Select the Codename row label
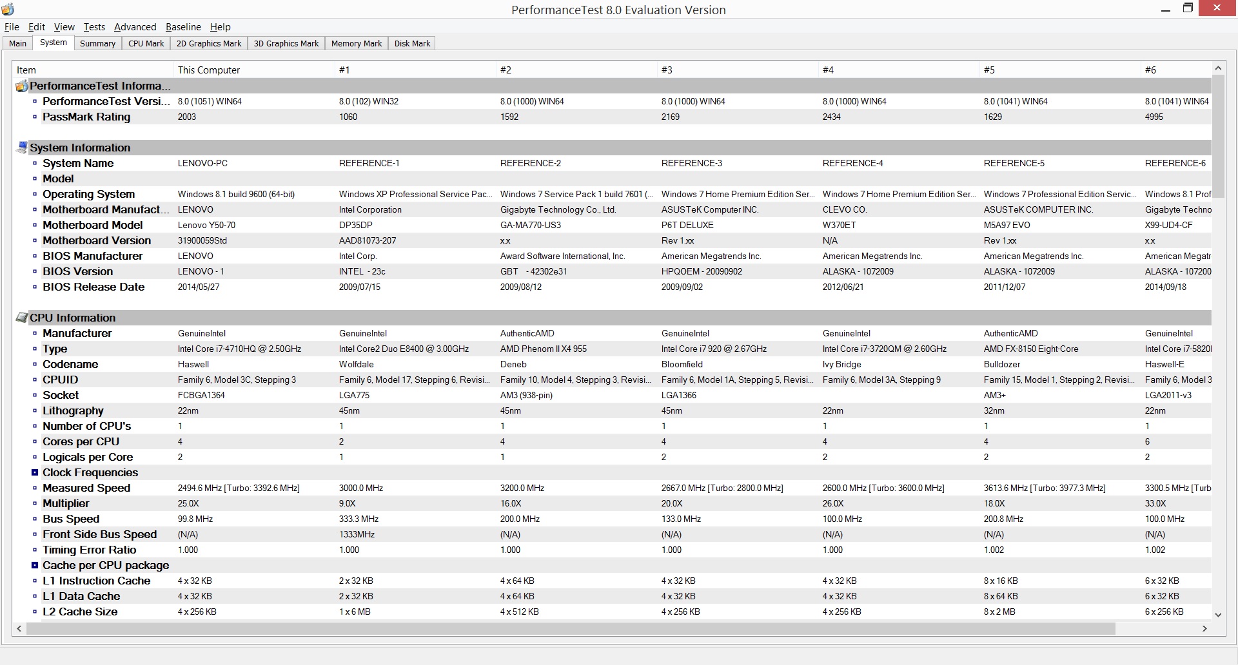This screenshot has height=665, width=1238. [x=70, y=364]
